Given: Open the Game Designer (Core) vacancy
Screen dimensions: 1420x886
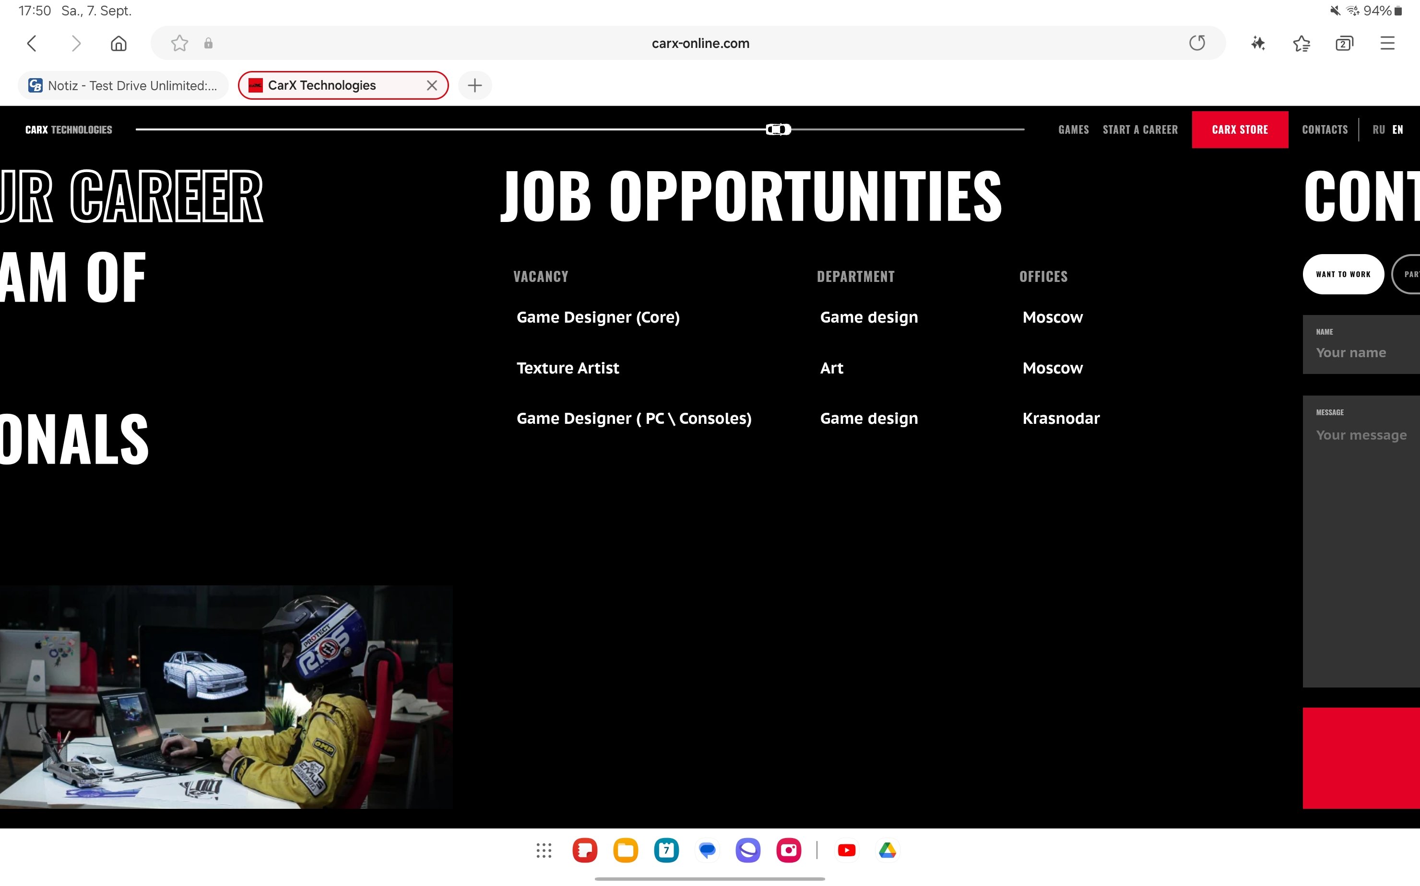Looking at the screenshot, I should pos(597,317).
